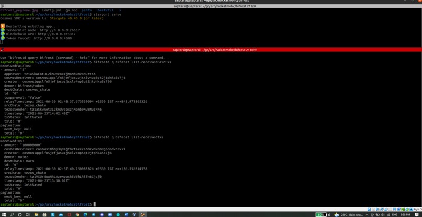Switch ENG input language indicator

(x=395, y=215)
